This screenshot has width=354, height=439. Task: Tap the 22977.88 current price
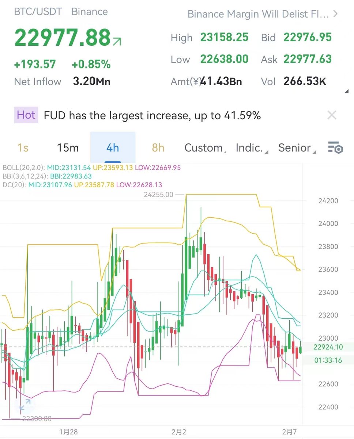[63, 38]
